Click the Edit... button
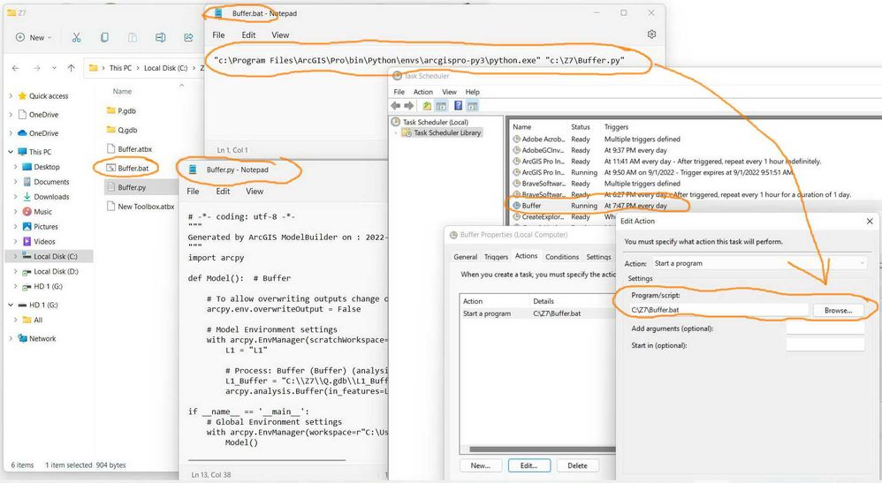 click(x=528, y=465)
